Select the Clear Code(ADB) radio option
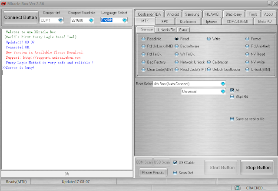This screenshot has width=278, height=191. pos(157,70)
